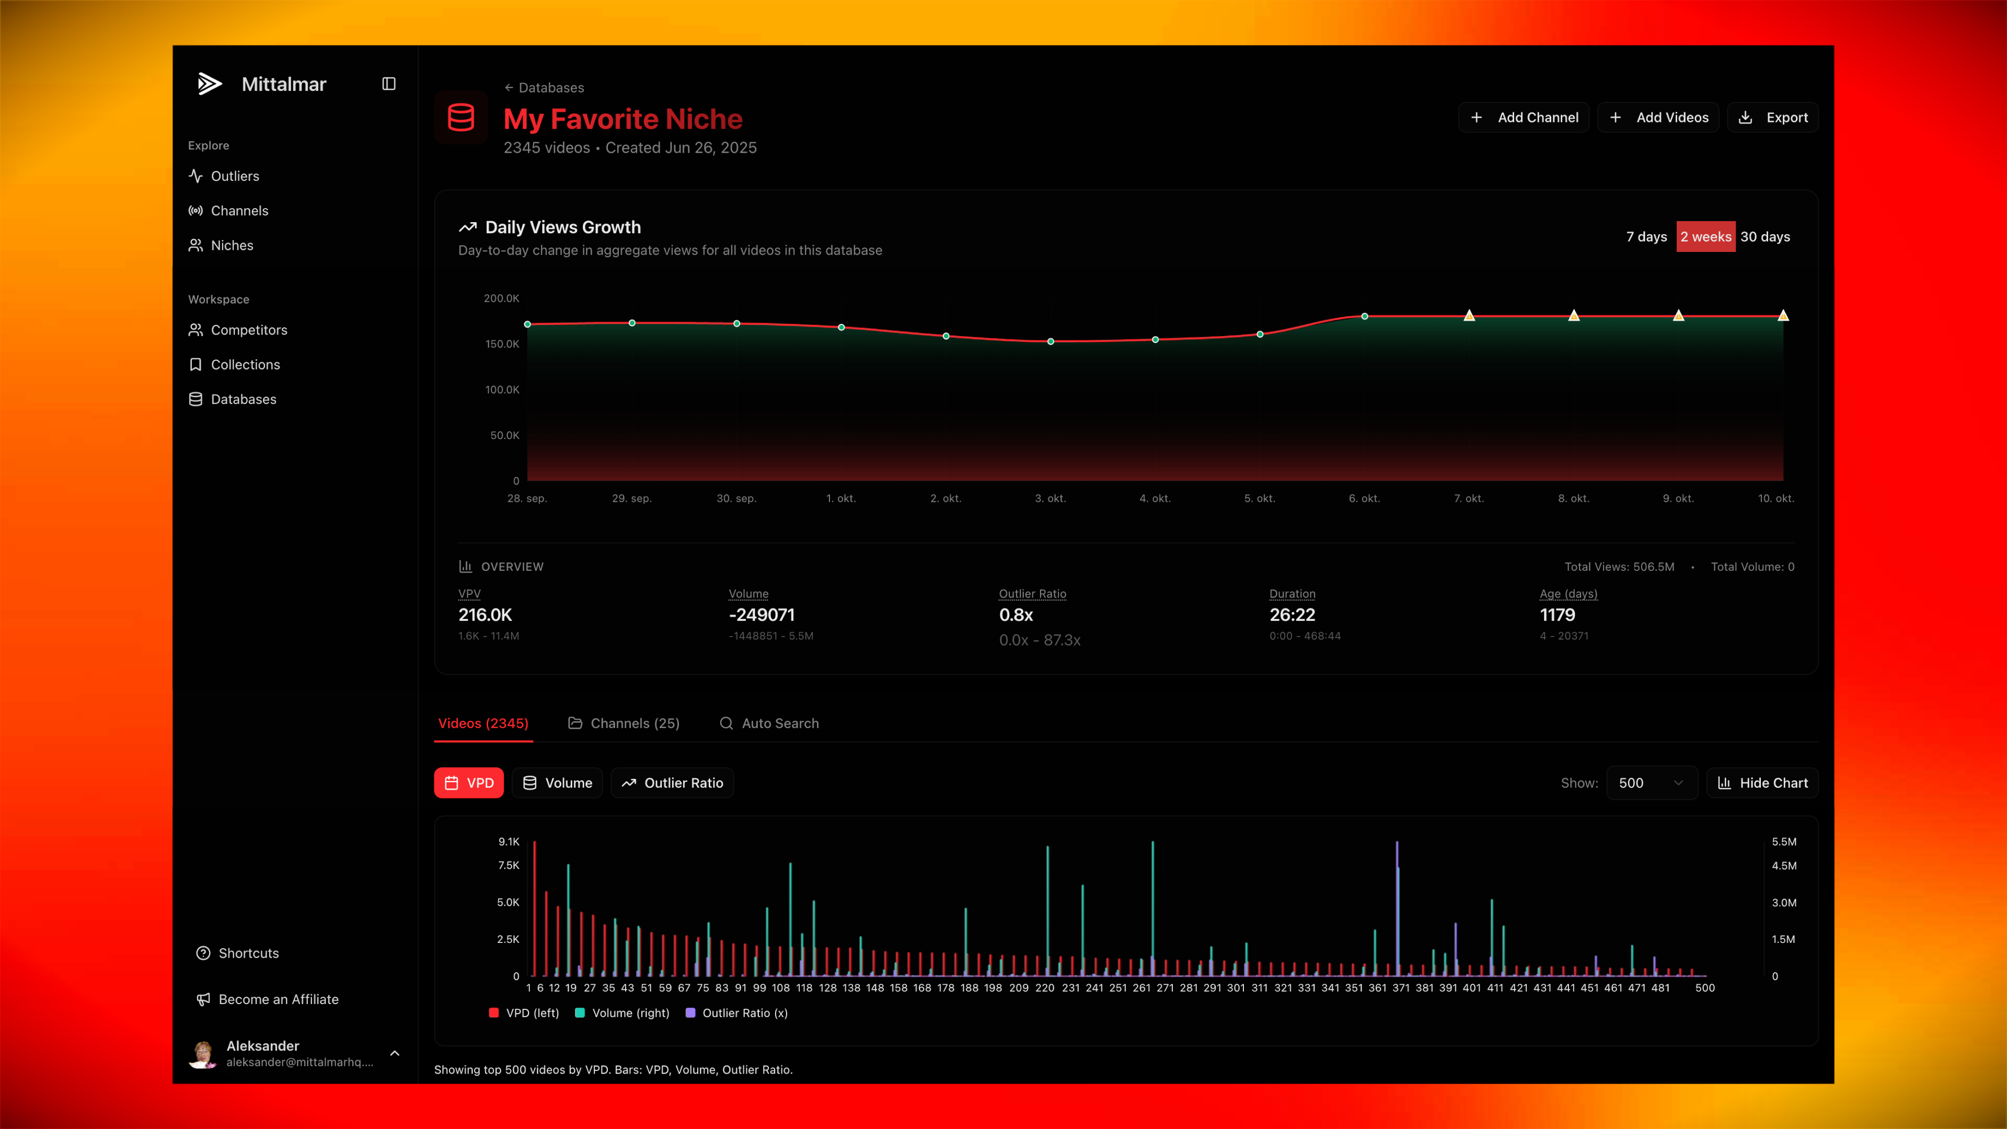This screenshot has width=2007, height=1129.
Task: Open the Niches page
Action: [232, 246]
